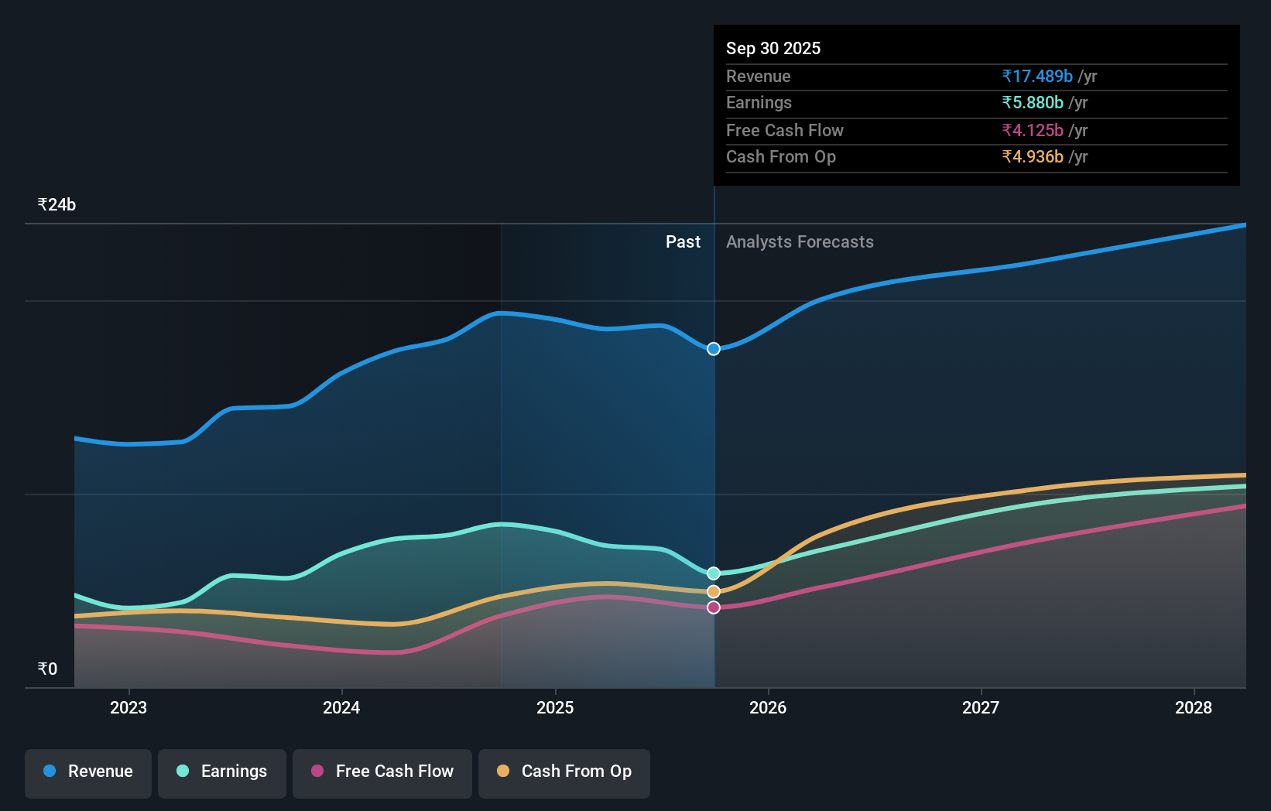Select the teal Earnings data point marker
This screenshot has height=811, width=1271.
713,573
